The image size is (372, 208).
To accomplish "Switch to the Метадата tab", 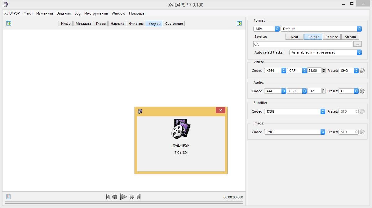I will [x=83, y=24].
